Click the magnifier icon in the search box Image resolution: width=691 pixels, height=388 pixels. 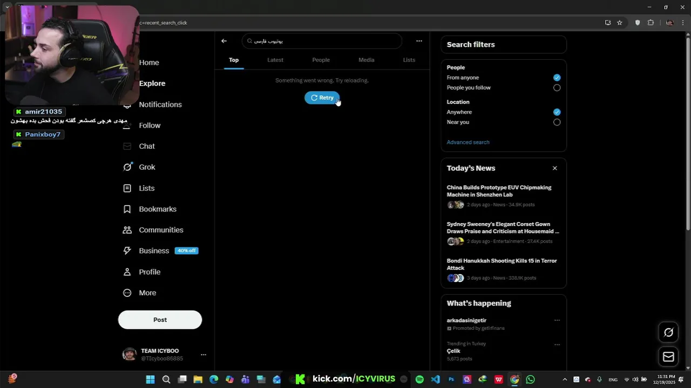(249, 41)
